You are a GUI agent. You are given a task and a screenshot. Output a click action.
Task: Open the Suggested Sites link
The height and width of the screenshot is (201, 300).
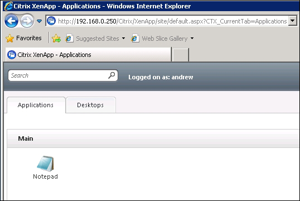point(93,39)
